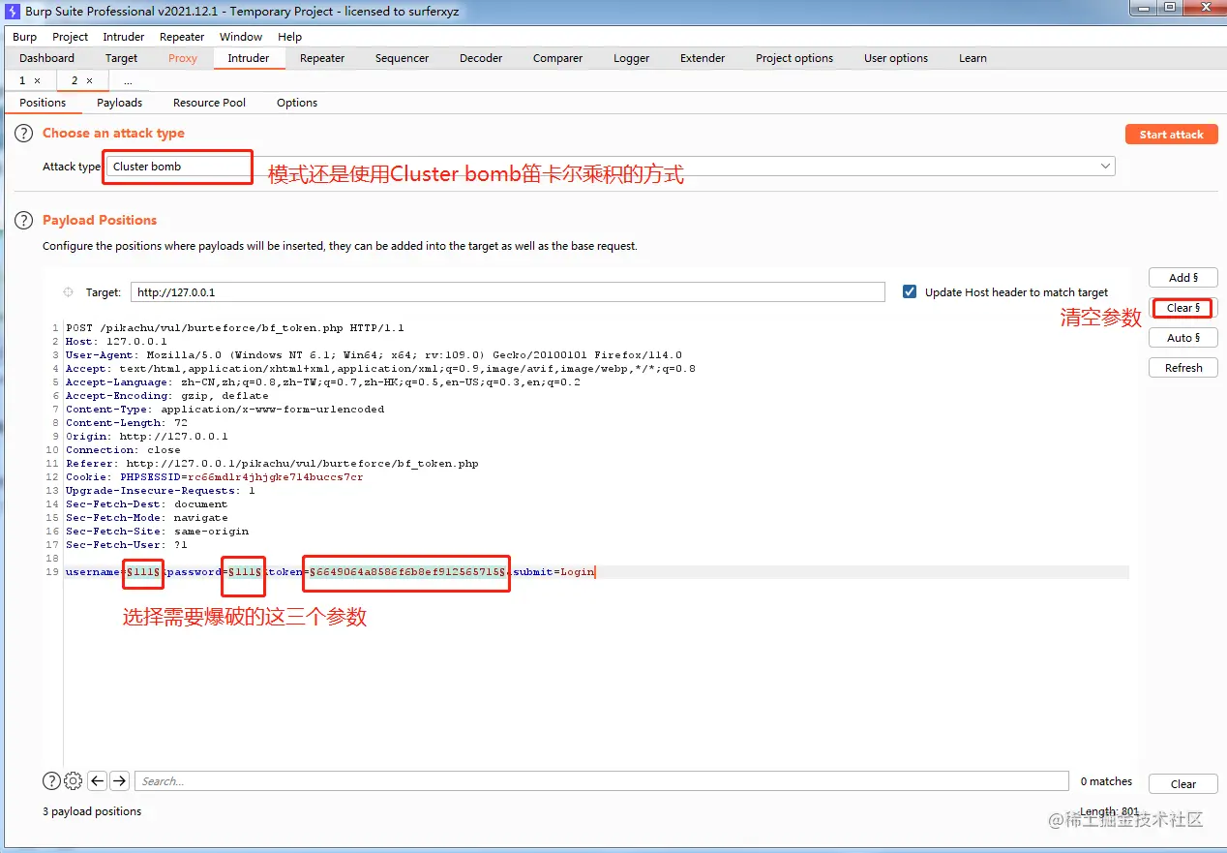Image resolution: width=1227 pixels, height=853 pixels.
Task: Open the Window menu
Action: (x=241, y=37)
